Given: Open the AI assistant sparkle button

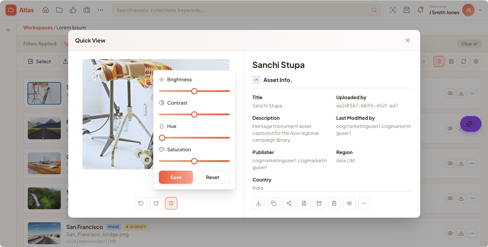Looking at the screenshot, I should 470,124.
